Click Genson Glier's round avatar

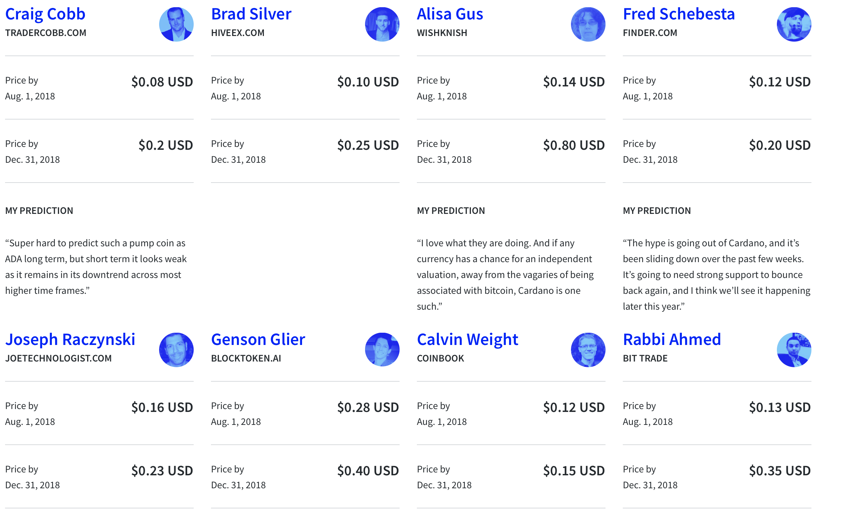click(382, 350)
